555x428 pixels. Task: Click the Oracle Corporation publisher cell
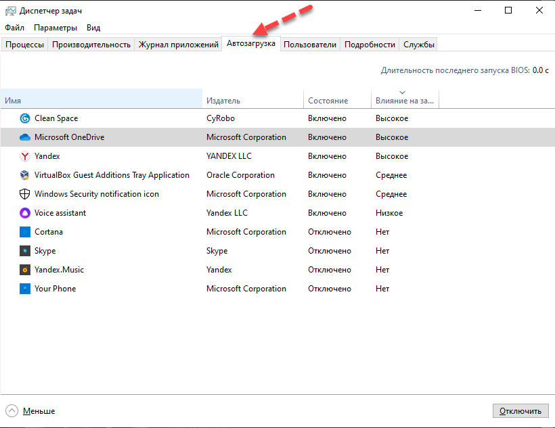[x=240, y=175]
